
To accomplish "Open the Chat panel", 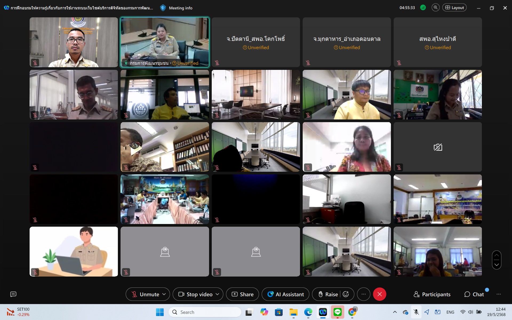I will click(474, 294).
